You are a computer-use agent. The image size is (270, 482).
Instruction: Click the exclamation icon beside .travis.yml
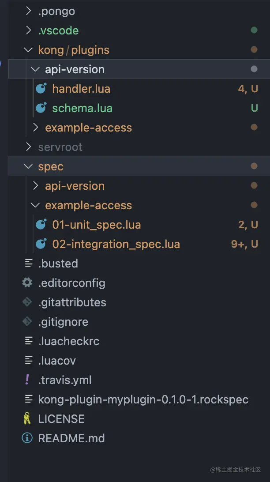pyautogui.click(x=27, y=380)
